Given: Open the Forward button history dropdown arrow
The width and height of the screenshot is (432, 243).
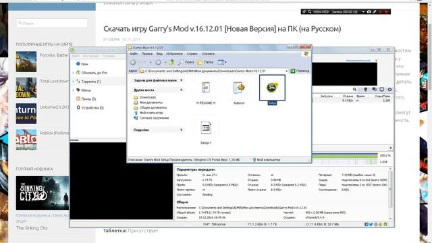Looking at the screenshot, I should [x=165, y=63].
